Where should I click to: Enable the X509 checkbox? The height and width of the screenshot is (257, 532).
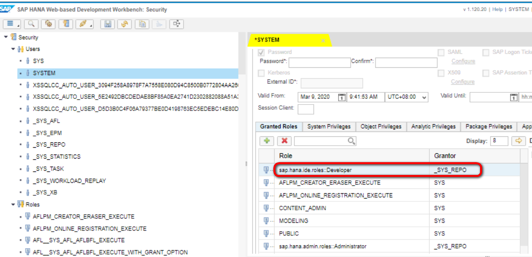[441, 73]
